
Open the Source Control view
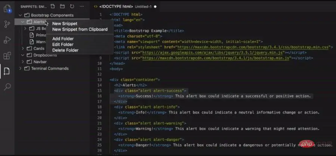[x=7, y=24]
